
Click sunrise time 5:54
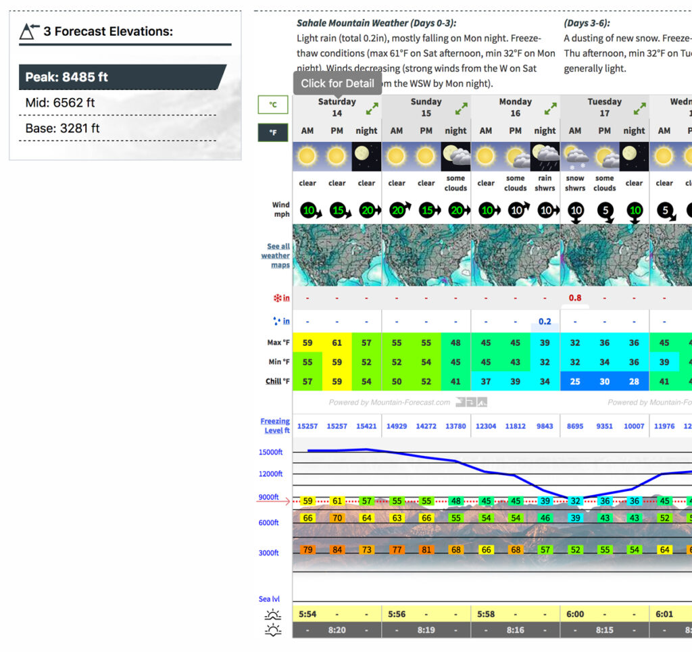[307, 614]
